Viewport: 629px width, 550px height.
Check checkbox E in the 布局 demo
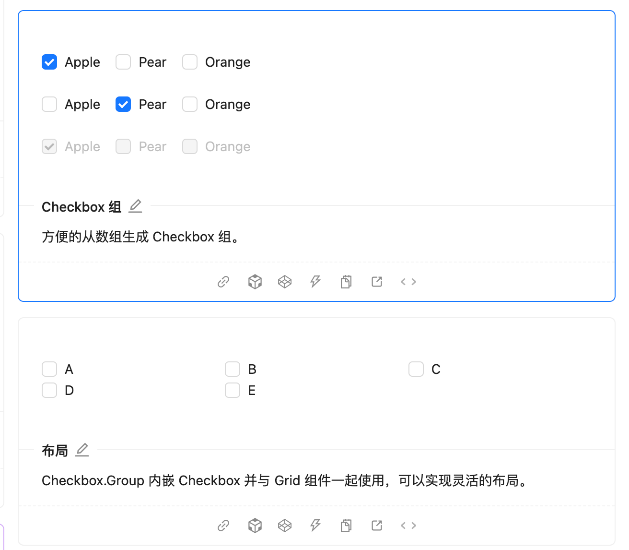[233, 390]
